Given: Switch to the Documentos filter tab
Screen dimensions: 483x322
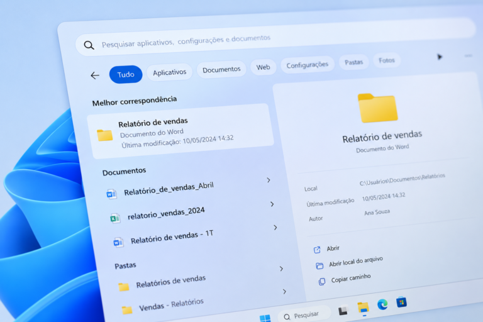Looking at the screenshot, I should pos(221,69).
